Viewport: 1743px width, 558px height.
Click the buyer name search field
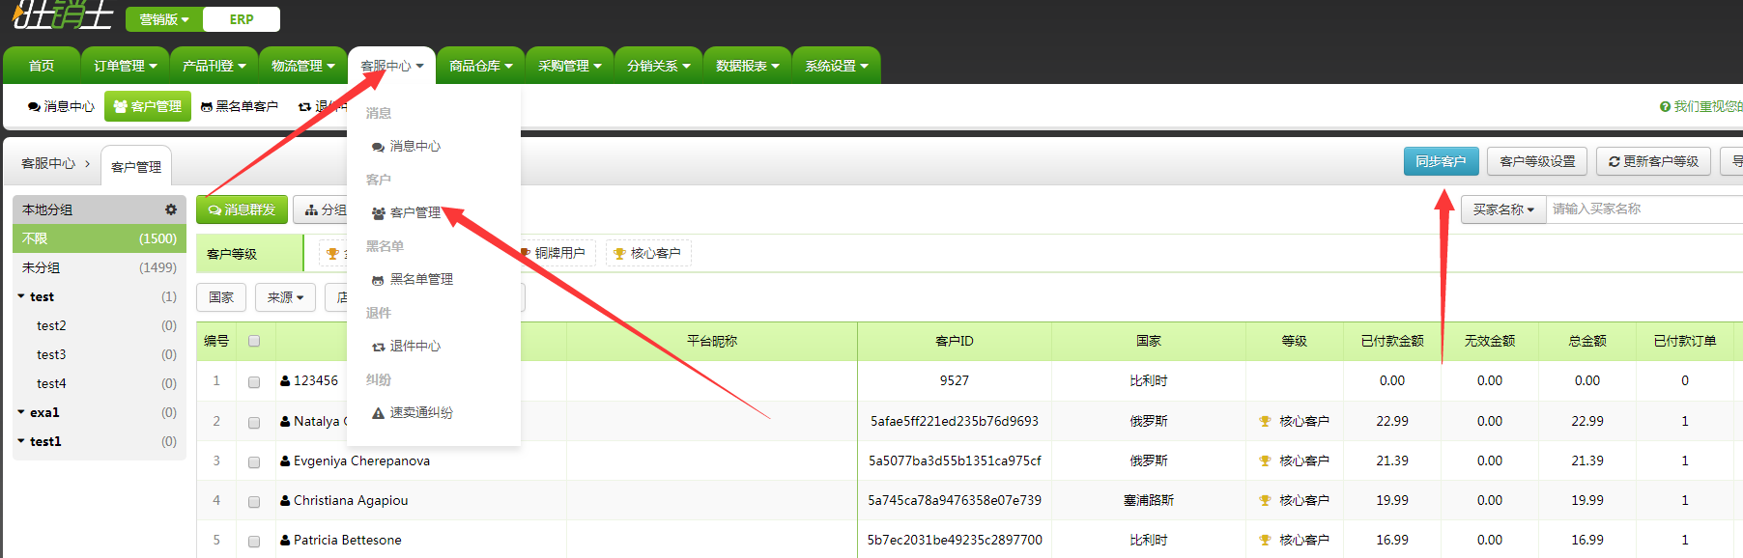click(x=1644, y=209)
